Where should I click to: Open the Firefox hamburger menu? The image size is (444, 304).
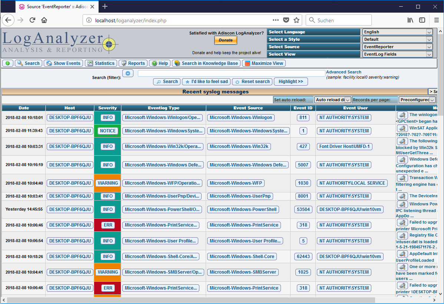(436, 20)
